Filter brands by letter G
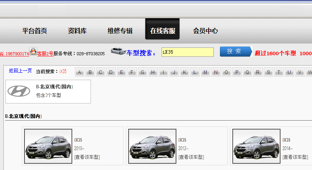 coord(143,72)
